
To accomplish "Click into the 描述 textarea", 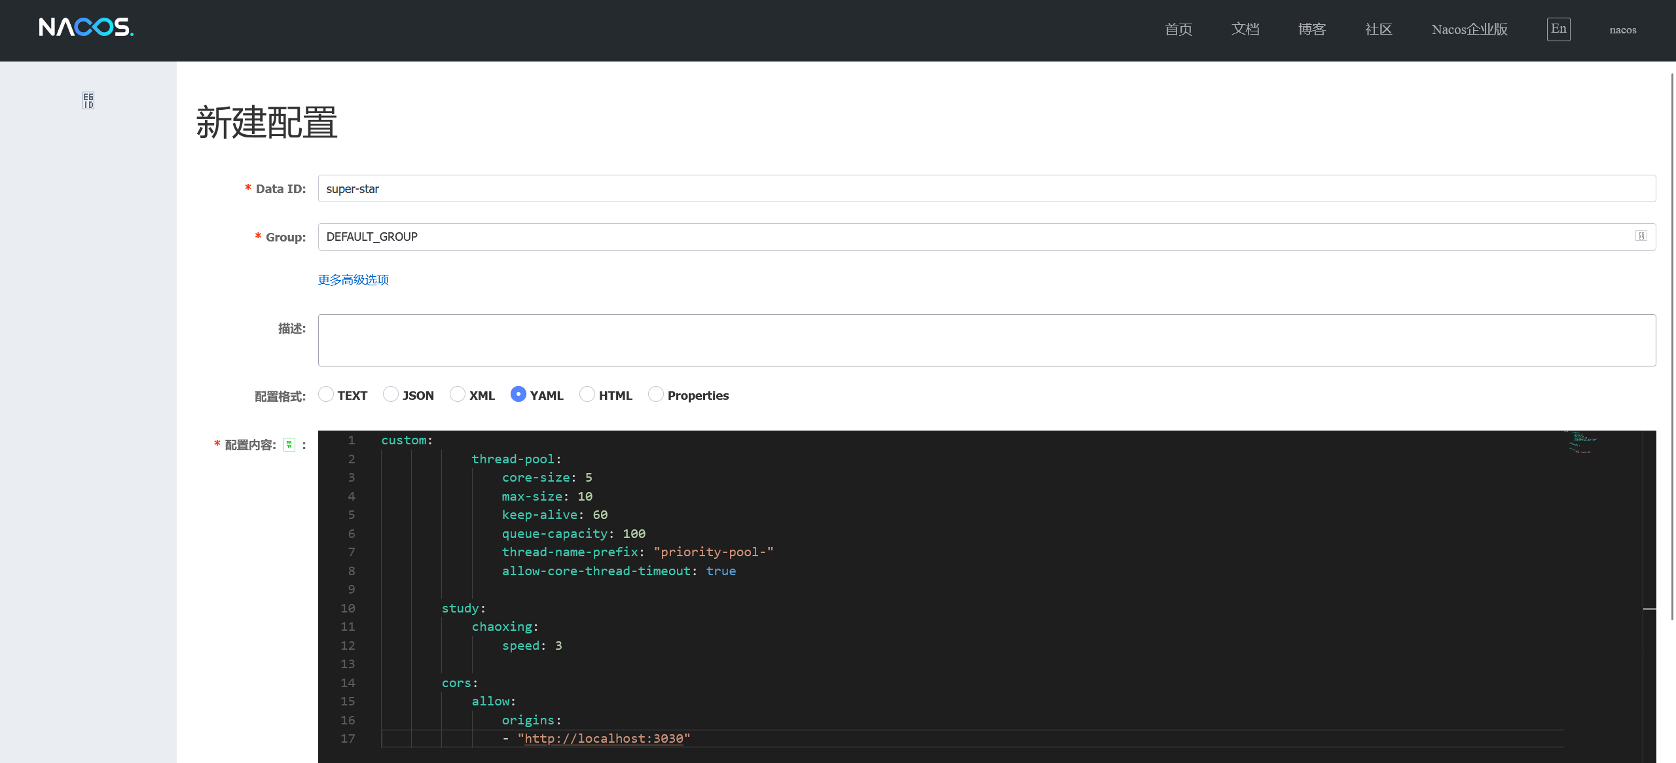I will click(x=987, y=340).
